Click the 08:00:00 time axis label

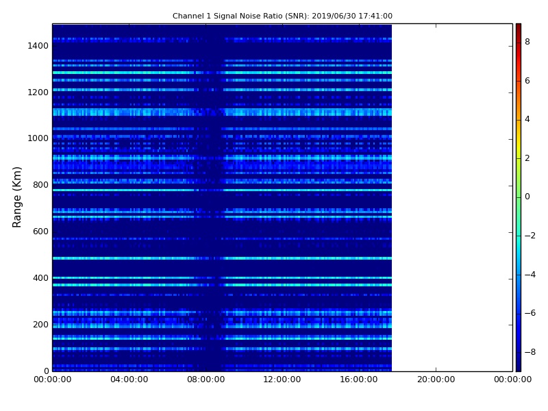(206, 379)
